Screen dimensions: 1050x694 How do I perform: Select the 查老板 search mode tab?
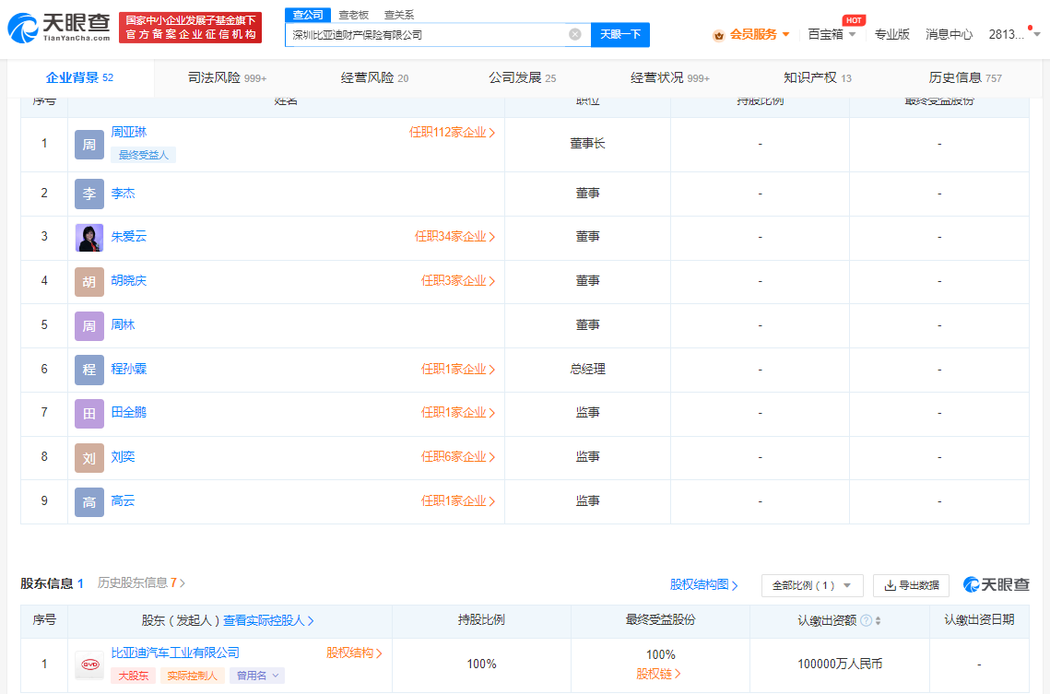[354, 15]
